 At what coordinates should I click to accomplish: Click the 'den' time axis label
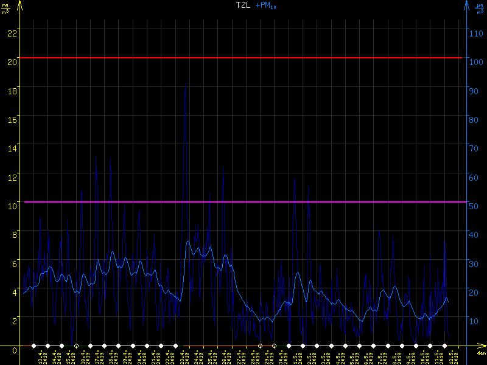tap(481, 353)
